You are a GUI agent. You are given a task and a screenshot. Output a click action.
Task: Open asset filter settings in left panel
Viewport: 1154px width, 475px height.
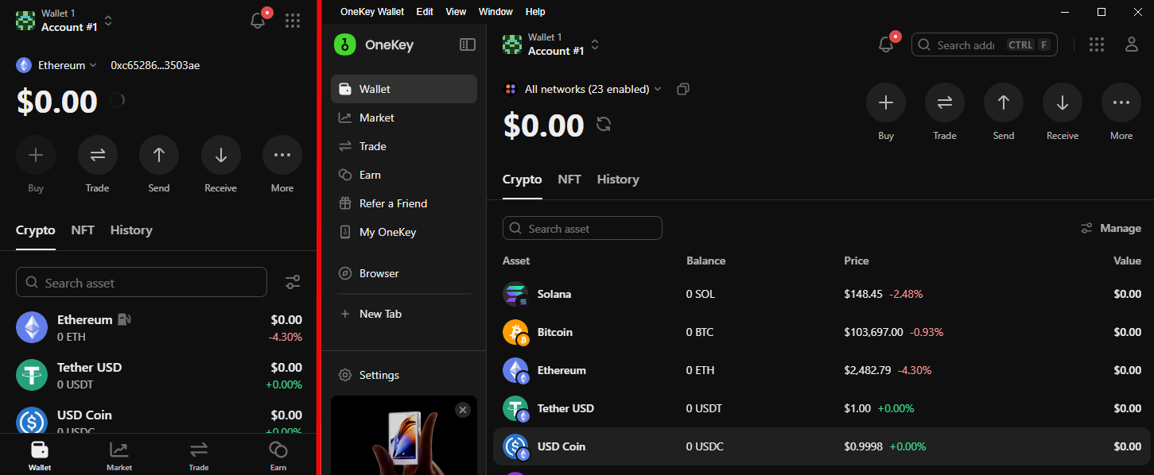pos(293,282)
